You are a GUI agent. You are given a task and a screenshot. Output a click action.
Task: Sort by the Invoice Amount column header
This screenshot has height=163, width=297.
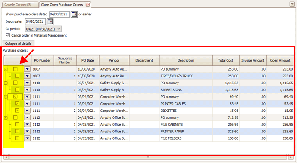pos(253,61)
